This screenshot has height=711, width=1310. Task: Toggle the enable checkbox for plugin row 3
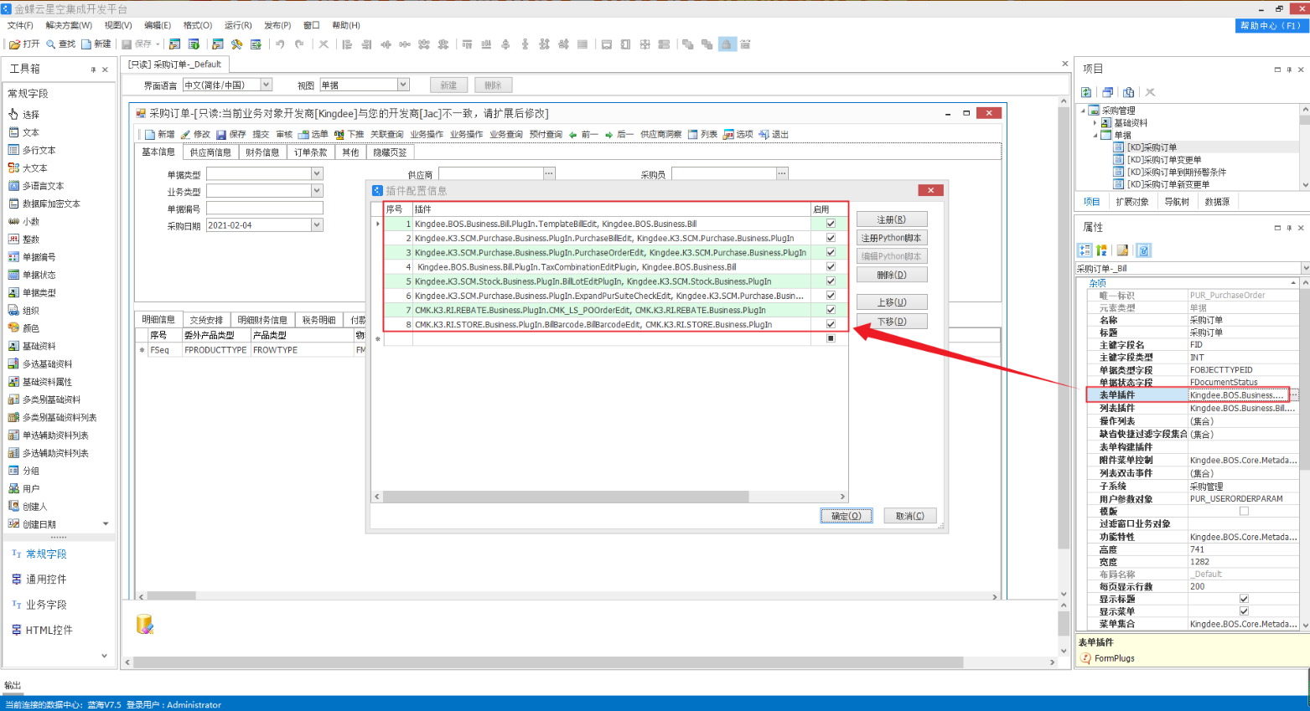pos(831,252)
